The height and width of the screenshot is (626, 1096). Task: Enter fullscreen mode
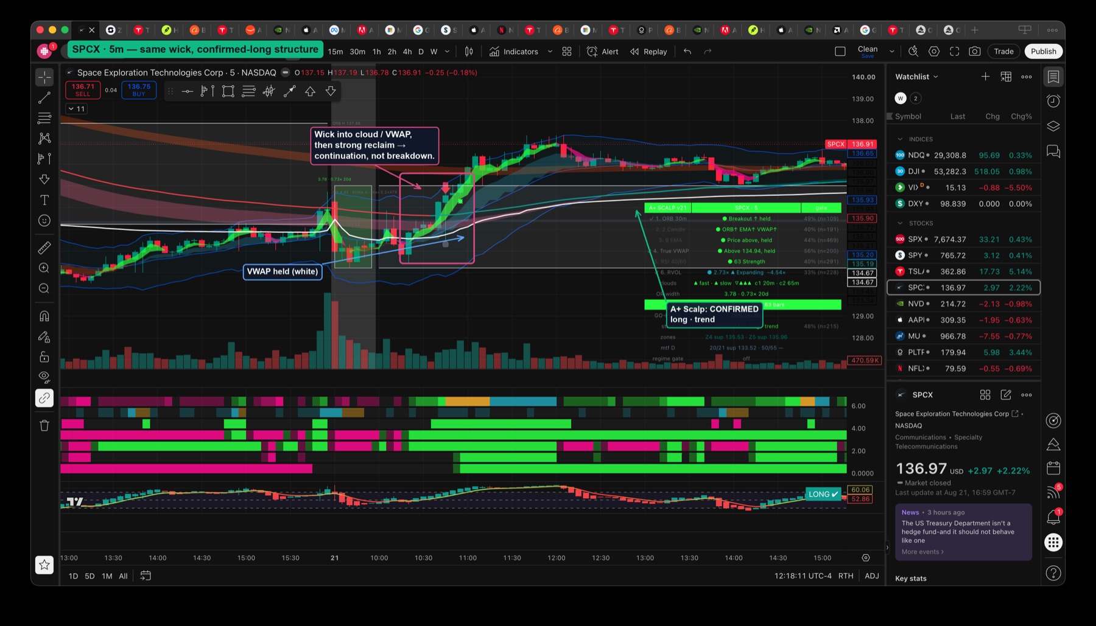click(955, 52)
